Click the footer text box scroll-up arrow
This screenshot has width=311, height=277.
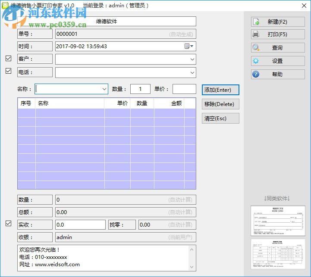click(192, 249)
